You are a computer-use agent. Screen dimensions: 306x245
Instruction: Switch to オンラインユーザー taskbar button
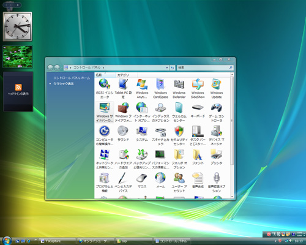coord(95,241)
